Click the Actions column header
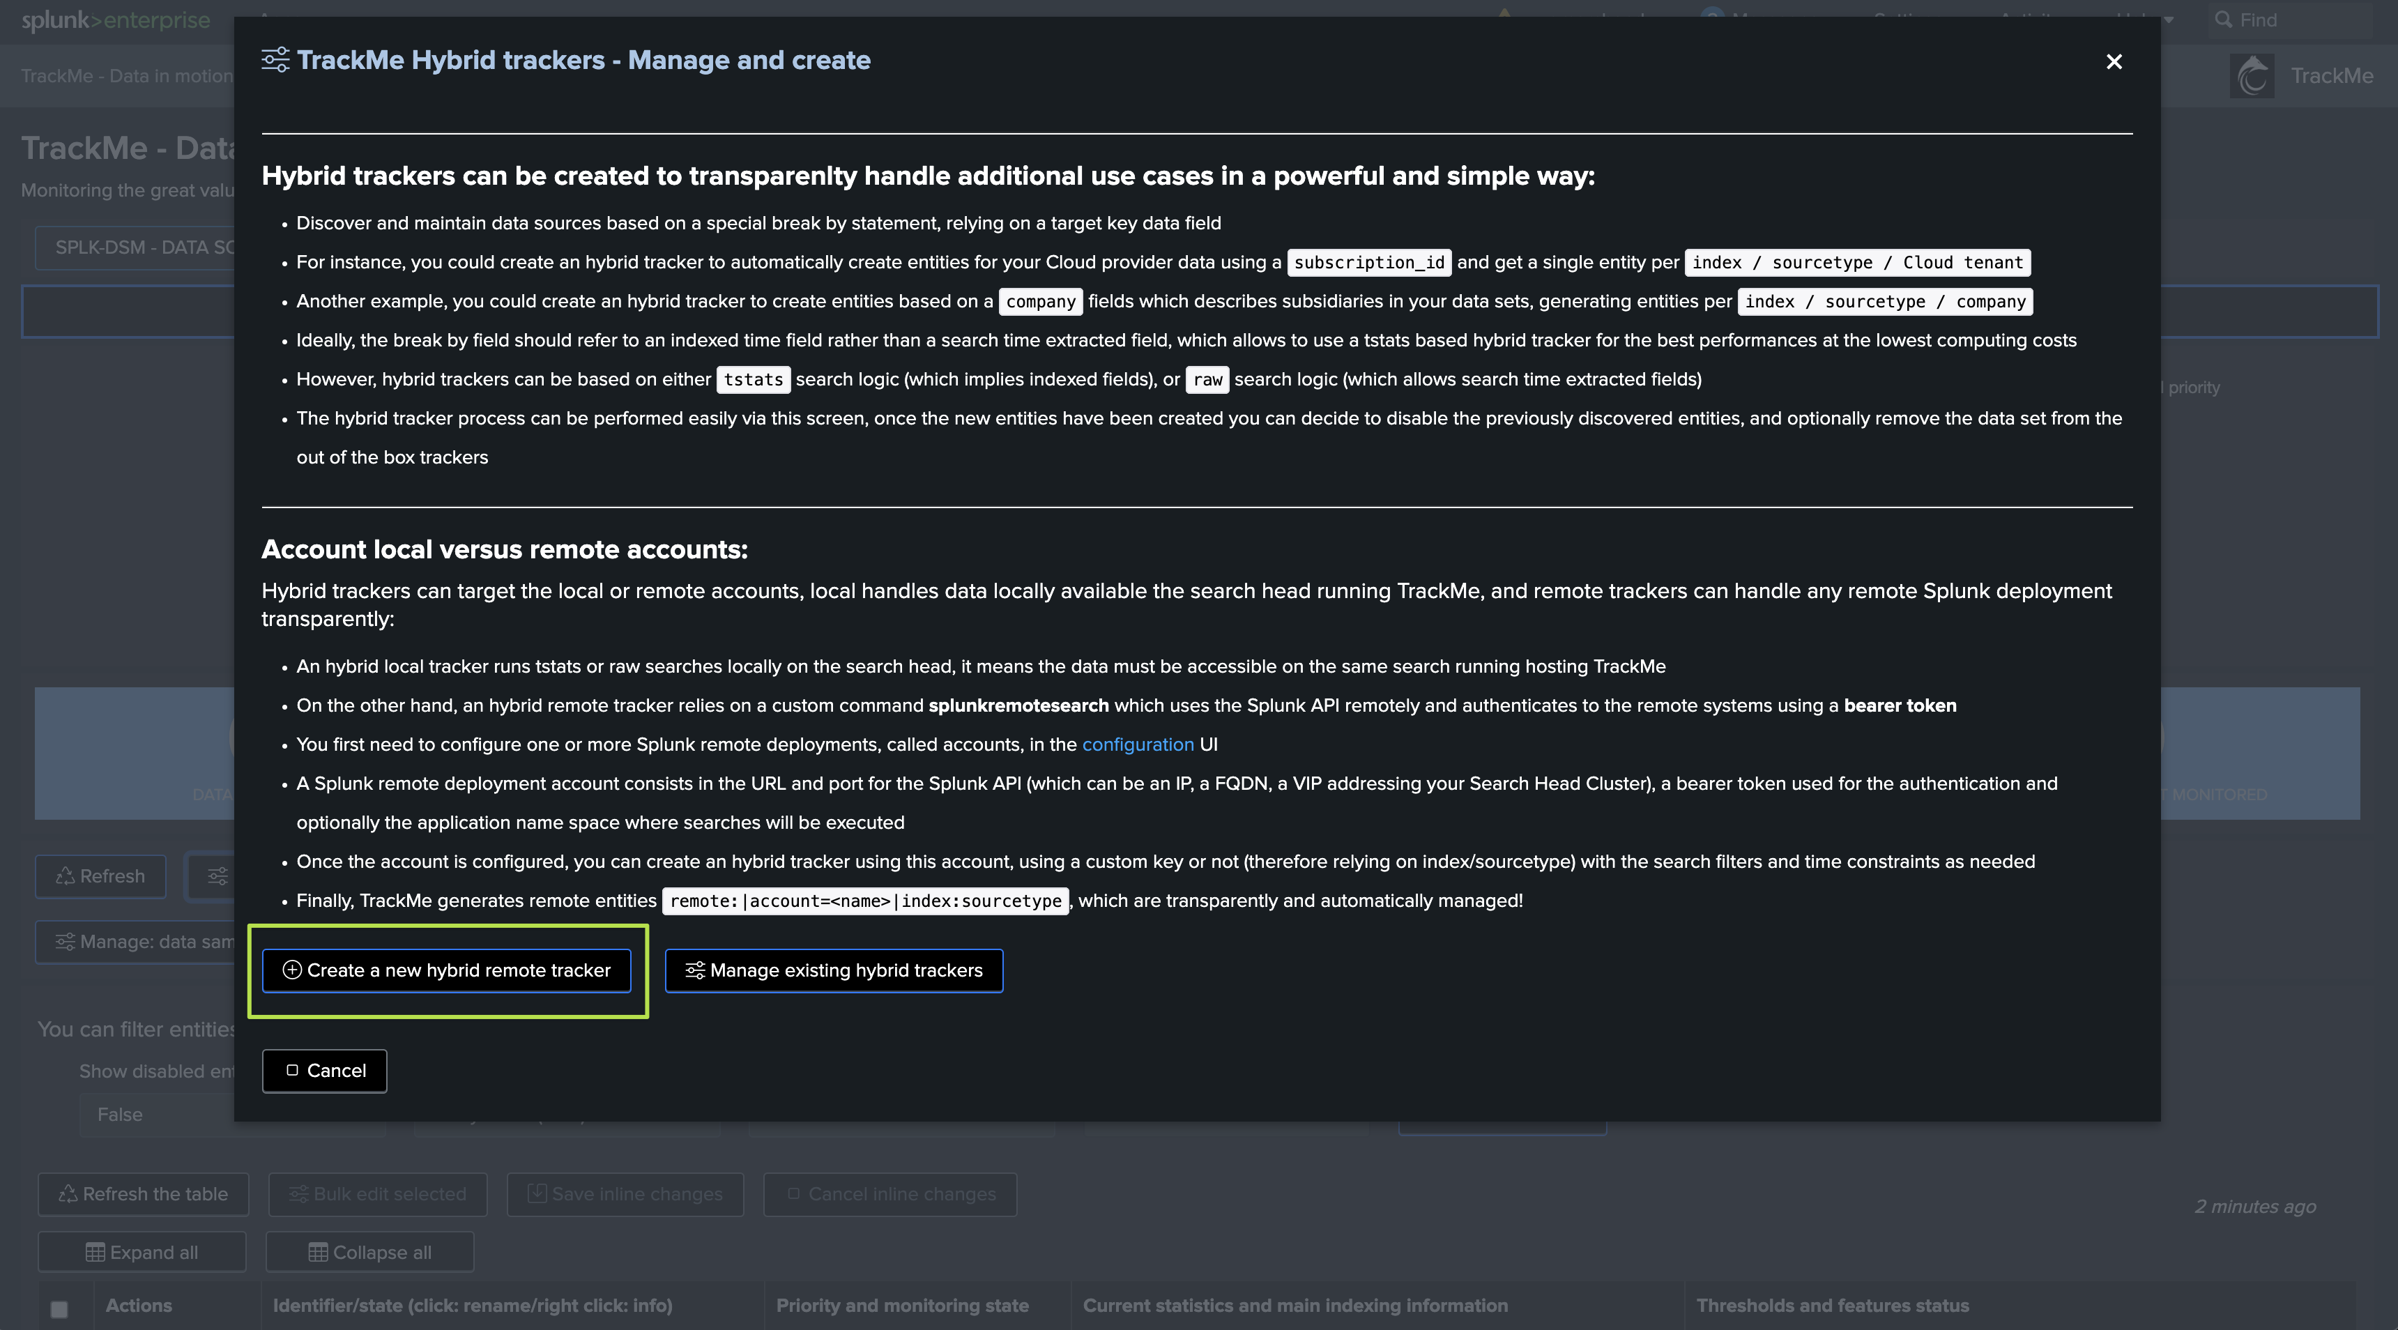 click(x=139, y=1306)
